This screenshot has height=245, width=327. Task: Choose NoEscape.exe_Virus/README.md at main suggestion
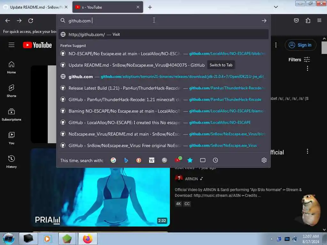[x=163, y=134]
